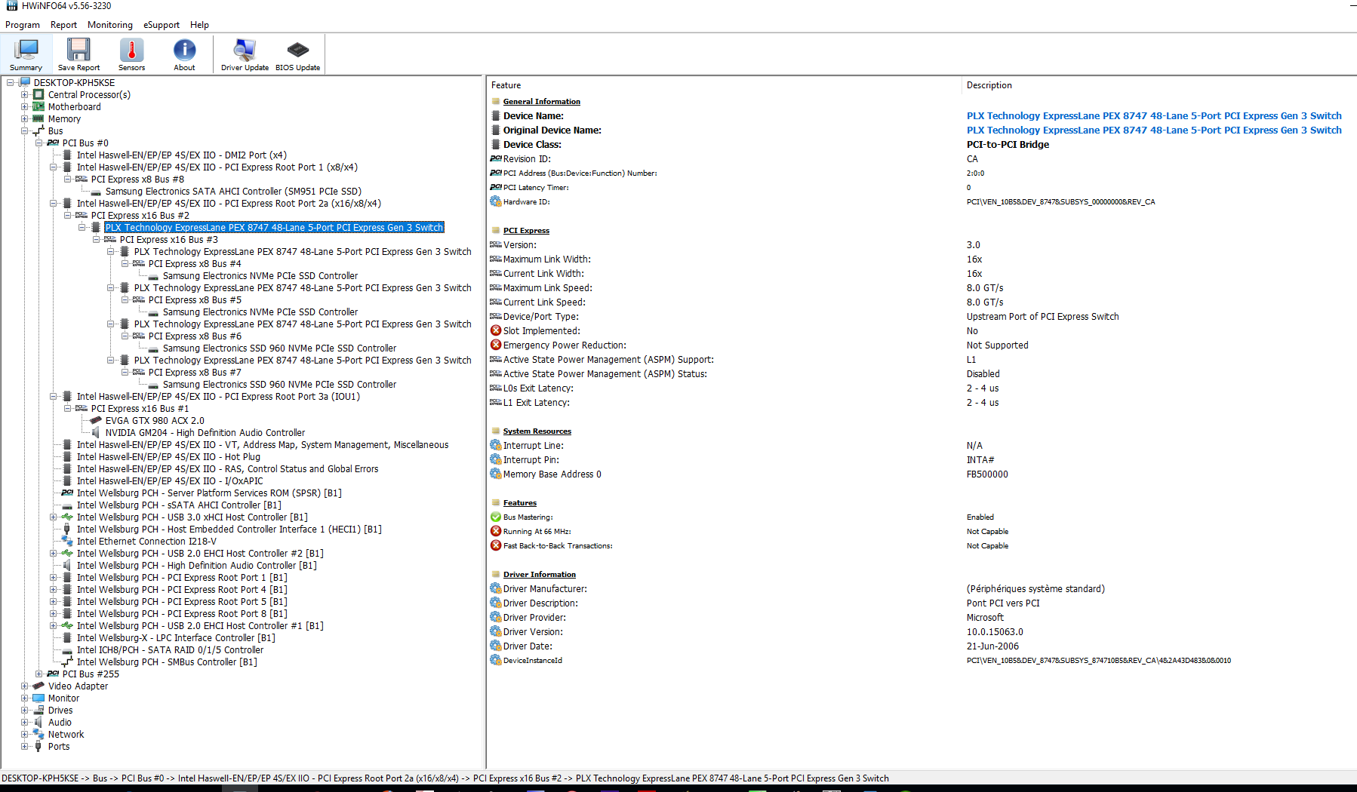Click the Intel Ethernet Connection I218-V icon
This screenshot has width=1357, height=792.
pos(67,542)
